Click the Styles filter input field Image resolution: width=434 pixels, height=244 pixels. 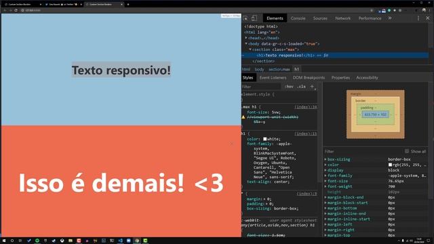click(261, 87)
